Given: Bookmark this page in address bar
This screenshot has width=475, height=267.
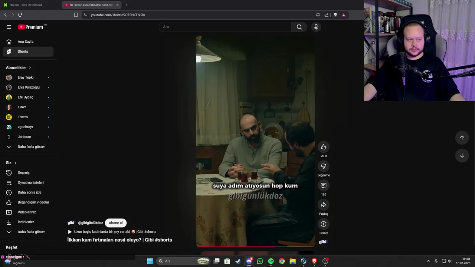Looking at the screenshot, I should pyautogui.click(x=76, y=15).
